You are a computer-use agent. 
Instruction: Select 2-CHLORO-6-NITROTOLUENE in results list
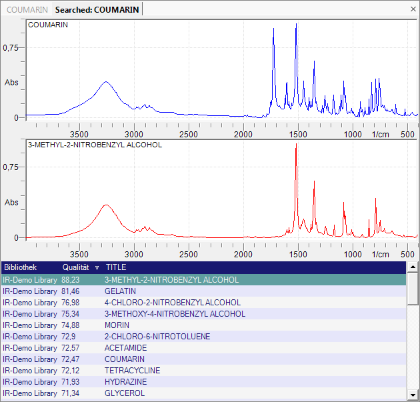pyautogui.click(x=157, y=337)
